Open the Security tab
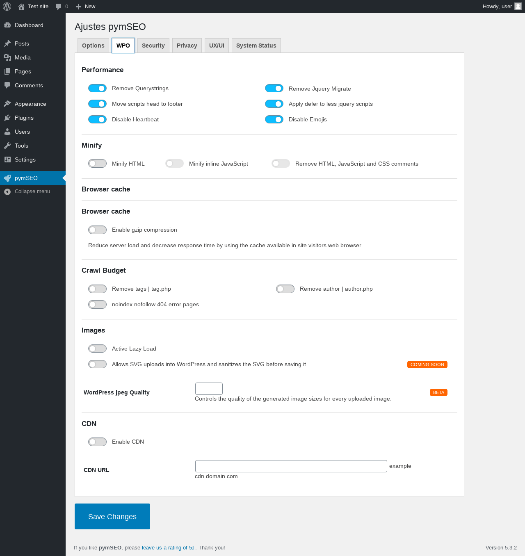525x556 pixels. coord(153,46)
